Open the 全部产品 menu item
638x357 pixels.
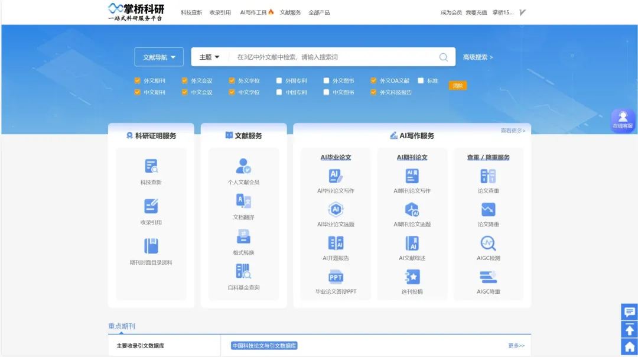pyautogui.click(x=319, y=12)
